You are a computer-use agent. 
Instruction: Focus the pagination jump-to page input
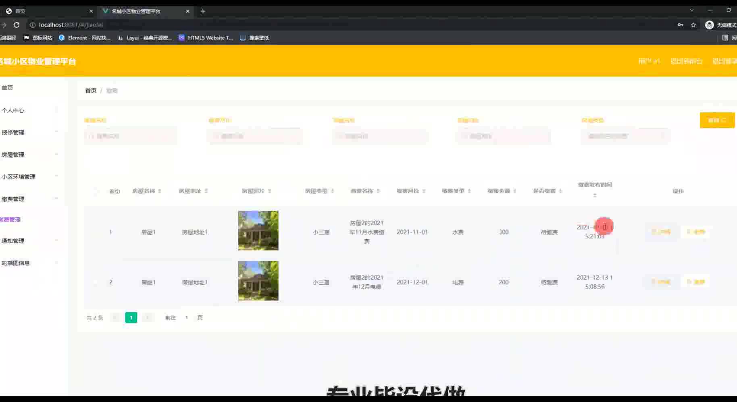coord(186,318)
